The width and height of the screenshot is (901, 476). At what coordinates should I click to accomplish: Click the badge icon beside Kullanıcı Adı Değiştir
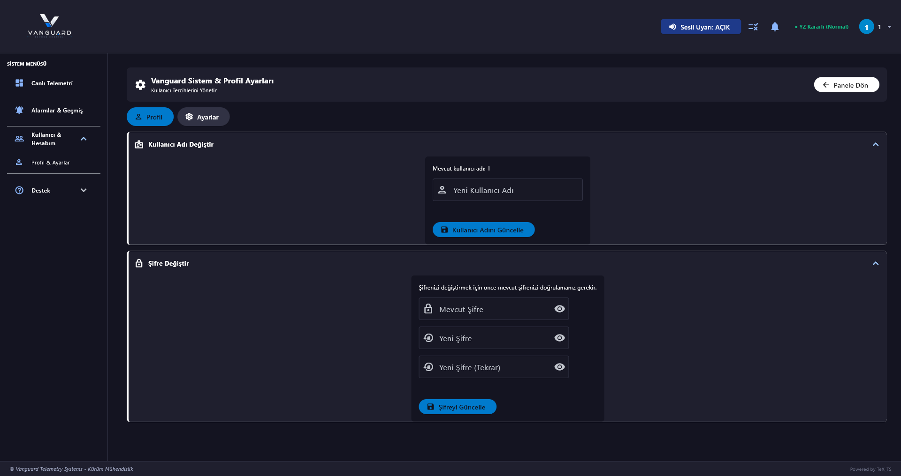(x=139, y=144)
